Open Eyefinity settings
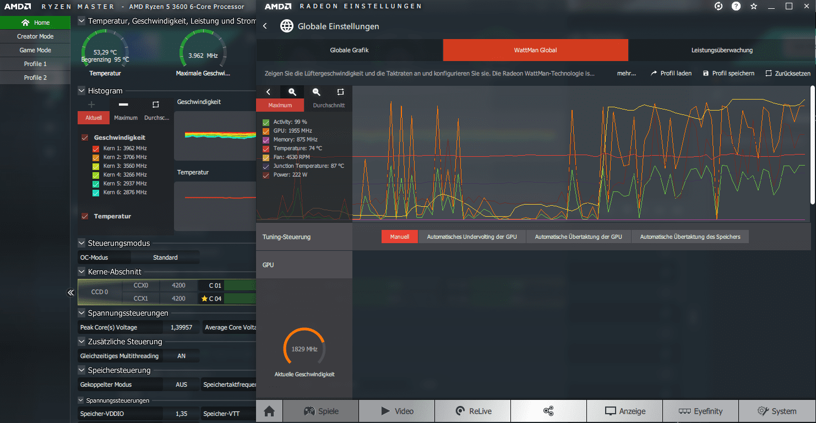Screen dimensions: 816x423 pos(700,411)
